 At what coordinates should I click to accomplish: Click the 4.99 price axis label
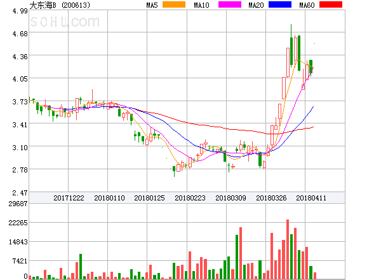pos(20,11)
